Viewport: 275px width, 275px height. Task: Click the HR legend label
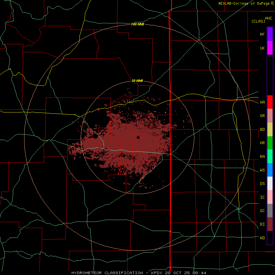(262, 143)
